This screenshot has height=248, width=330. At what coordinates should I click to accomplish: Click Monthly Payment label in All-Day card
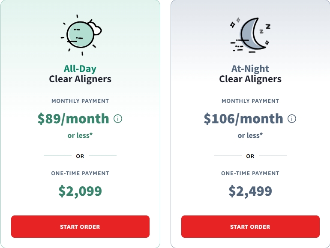pos(80,101)
